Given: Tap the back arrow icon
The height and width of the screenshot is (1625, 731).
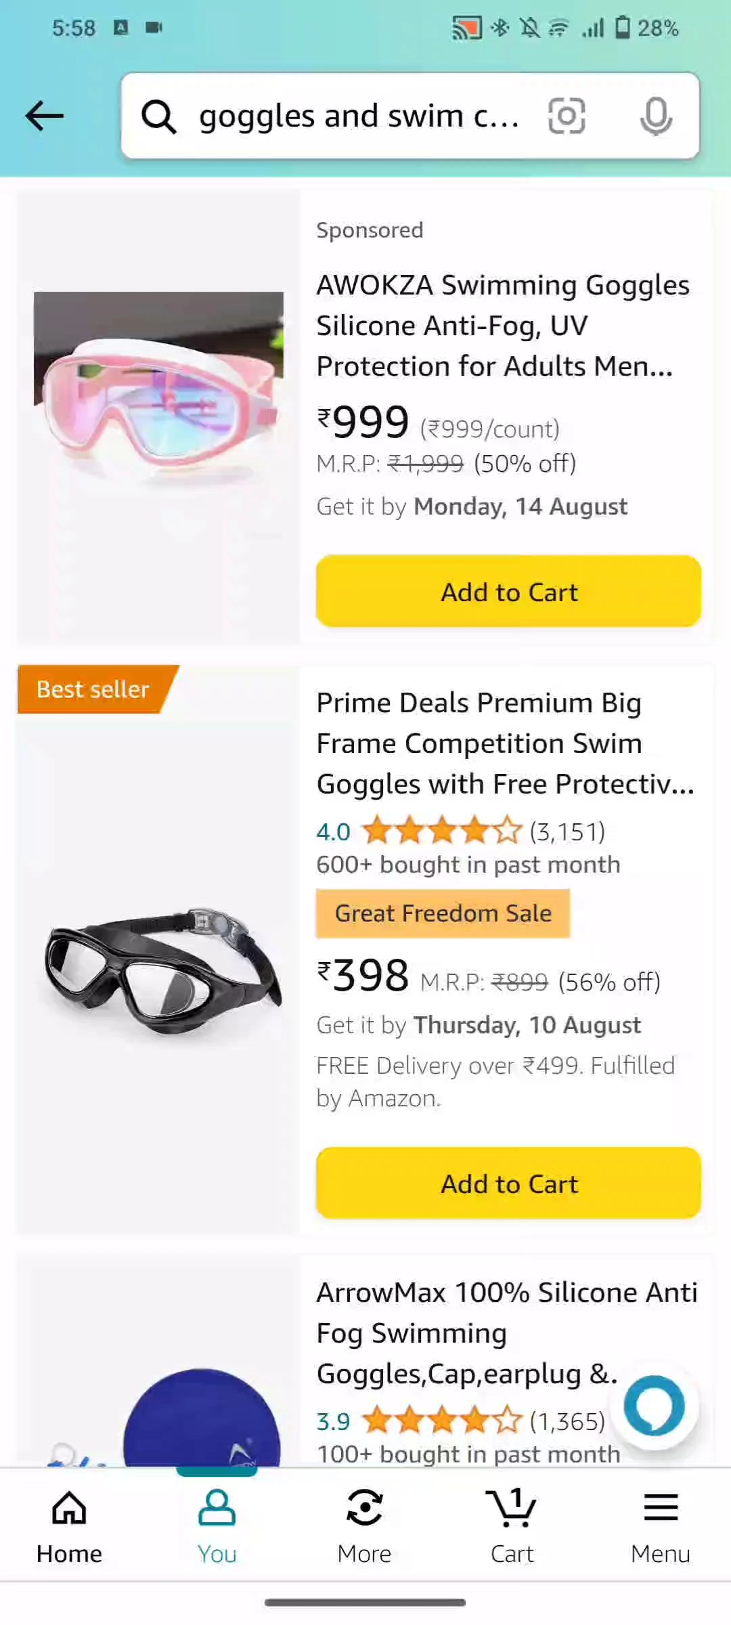Looking at the screenshot, I should 45,116.
